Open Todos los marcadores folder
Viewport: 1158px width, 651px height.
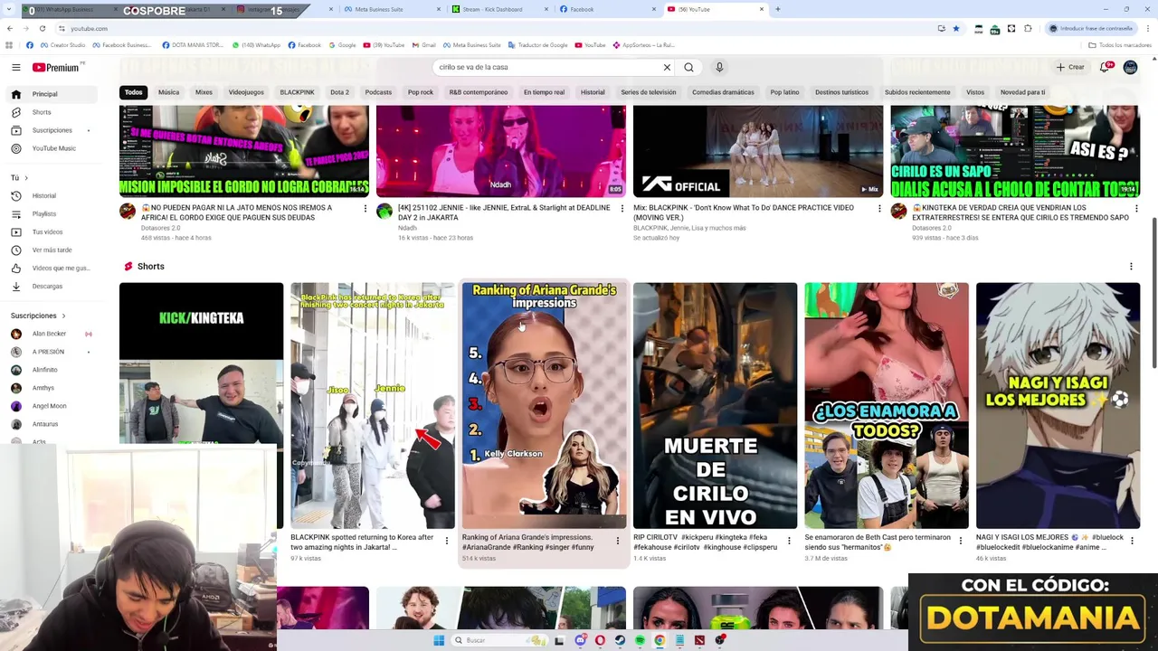click(x=1120, y=45)
